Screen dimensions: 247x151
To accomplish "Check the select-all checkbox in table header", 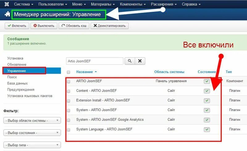I will 69,72.
